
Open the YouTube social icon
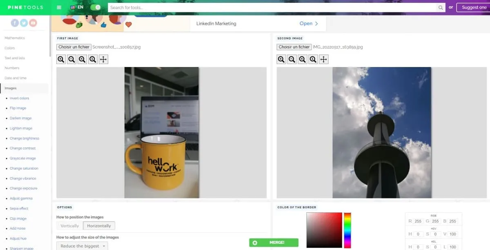[x=33, y=23]
